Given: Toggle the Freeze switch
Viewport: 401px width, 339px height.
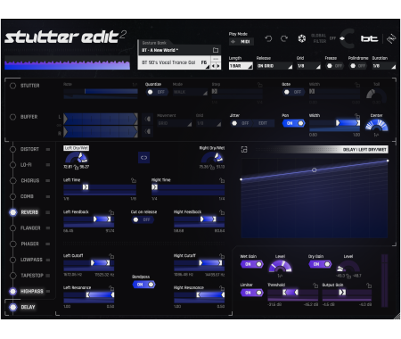Looking at the screenshot, I should [x=334, y=66].
